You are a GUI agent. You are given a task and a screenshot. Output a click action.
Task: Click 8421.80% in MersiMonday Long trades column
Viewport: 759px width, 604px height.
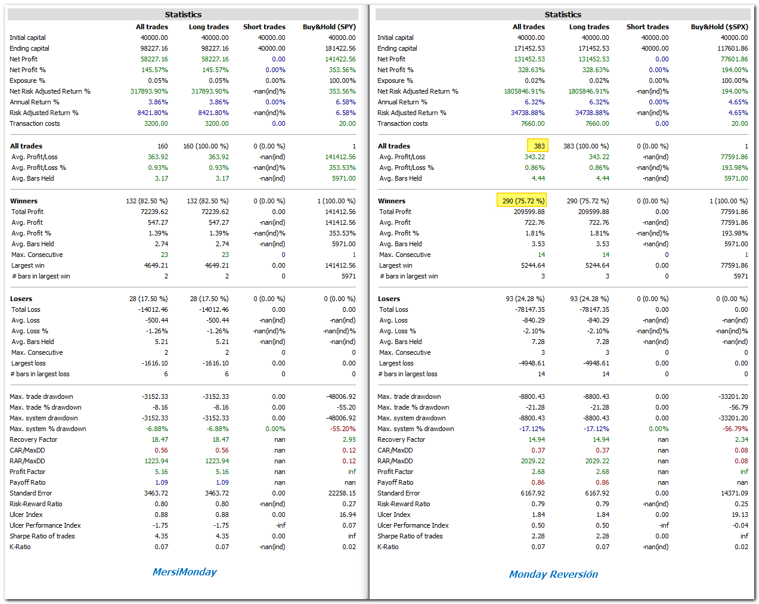[x=213, y=113]
